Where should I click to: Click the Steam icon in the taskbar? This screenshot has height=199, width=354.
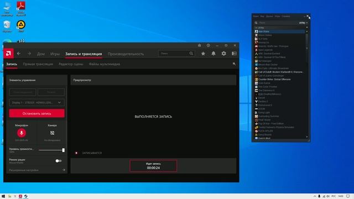[26, 196]
